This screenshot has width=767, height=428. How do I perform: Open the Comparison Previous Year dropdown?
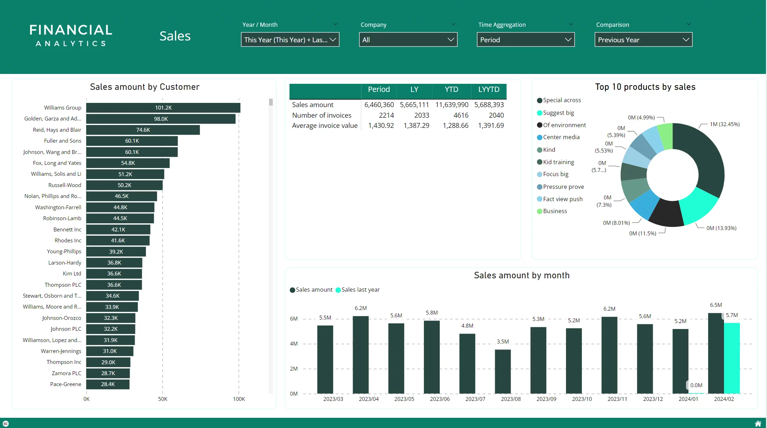(643, 39)
